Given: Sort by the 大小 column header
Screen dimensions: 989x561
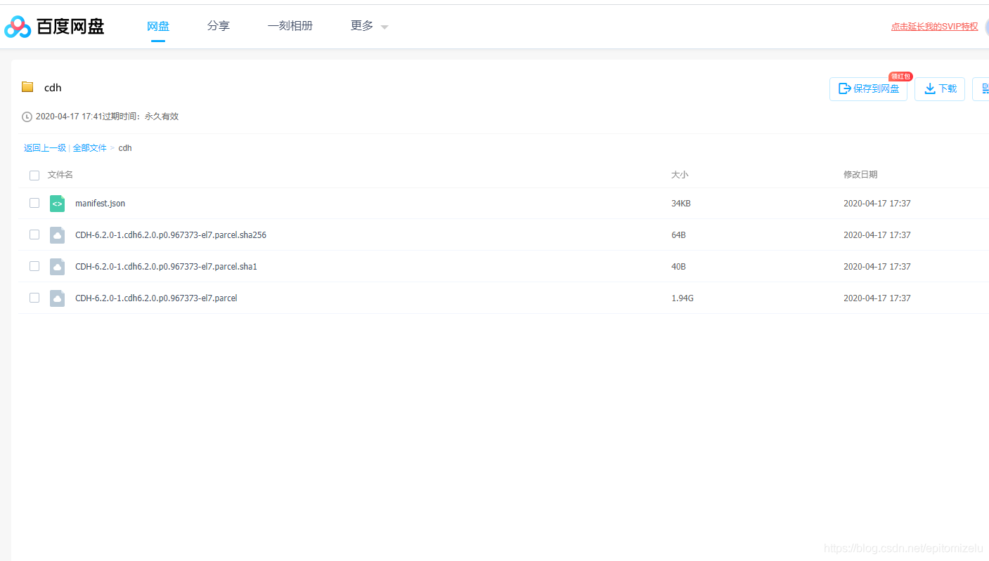Looking at the screenshot, I should (x=680, y=175).
